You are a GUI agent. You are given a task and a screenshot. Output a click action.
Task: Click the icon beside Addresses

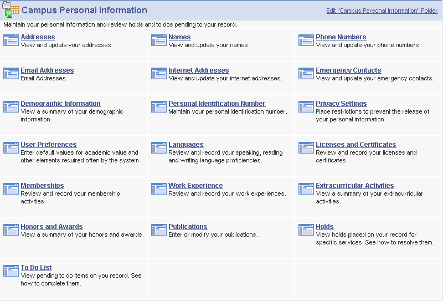point(11,40)
